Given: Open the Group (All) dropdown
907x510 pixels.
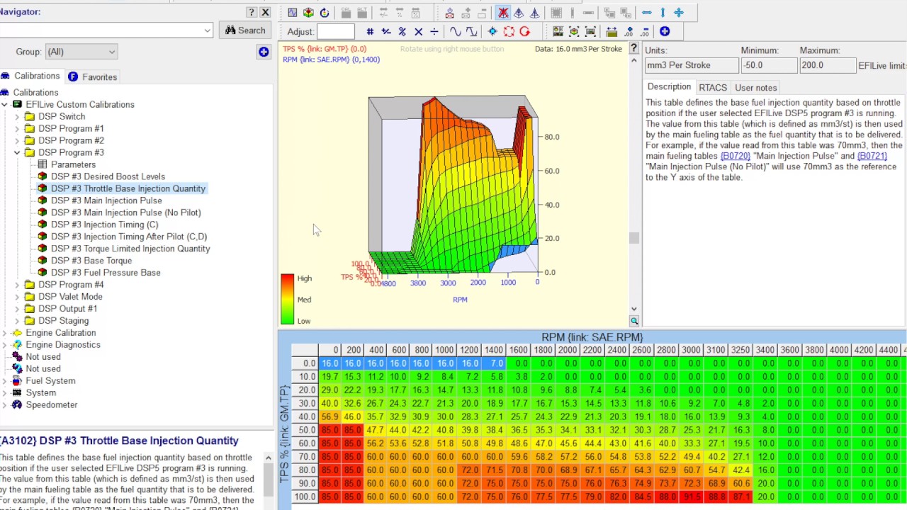Looking at the screenshot, I should (81, 52).
